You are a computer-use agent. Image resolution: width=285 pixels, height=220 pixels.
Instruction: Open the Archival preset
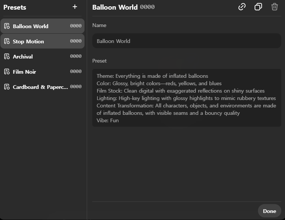(x=42, y=57)
